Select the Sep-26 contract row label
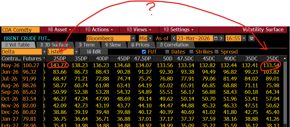290x127 pixels. click(10, 92)
